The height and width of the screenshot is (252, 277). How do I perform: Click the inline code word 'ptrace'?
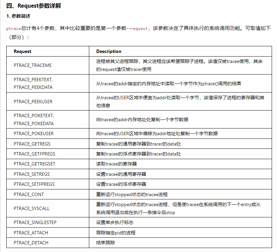(14, 28)
